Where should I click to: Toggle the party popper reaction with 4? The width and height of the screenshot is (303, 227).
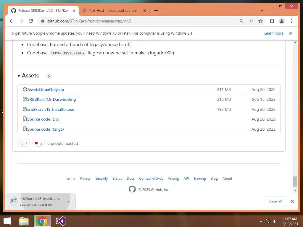tap(24, 143)
